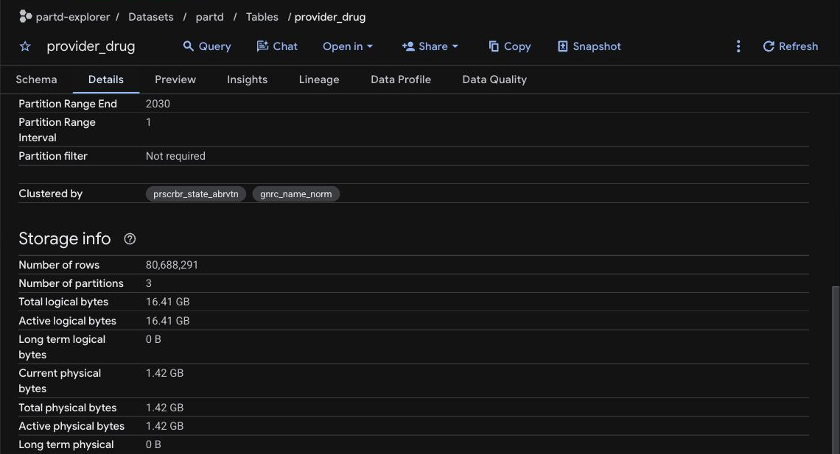Switch to the Schema tab

[36, 79]
